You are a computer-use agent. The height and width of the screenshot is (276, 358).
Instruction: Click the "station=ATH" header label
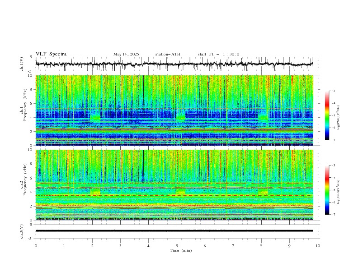click(x=168, y=54)
